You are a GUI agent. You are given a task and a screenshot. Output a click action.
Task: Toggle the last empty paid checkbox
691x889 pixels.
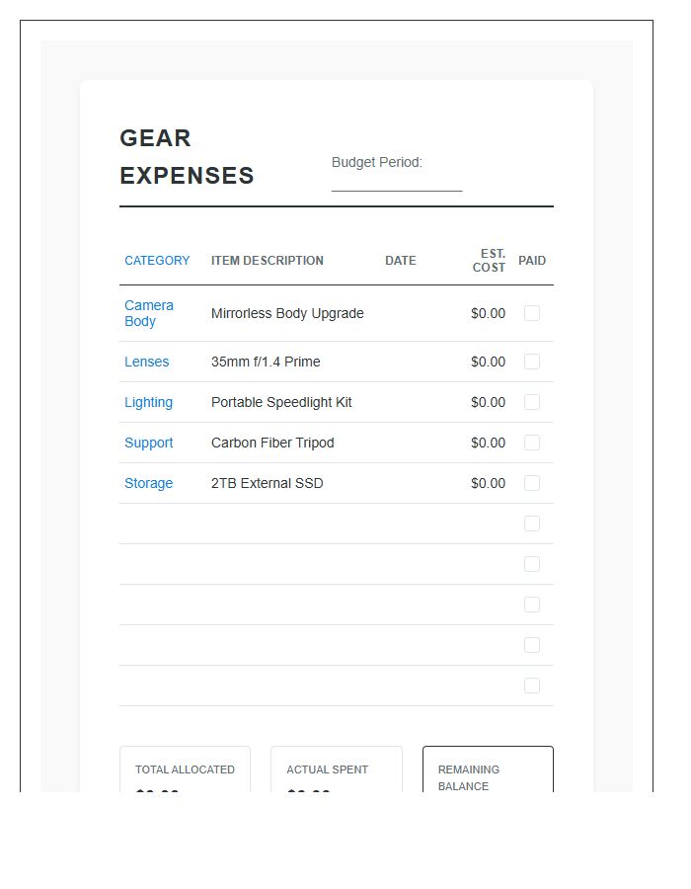tap(532, 685)
